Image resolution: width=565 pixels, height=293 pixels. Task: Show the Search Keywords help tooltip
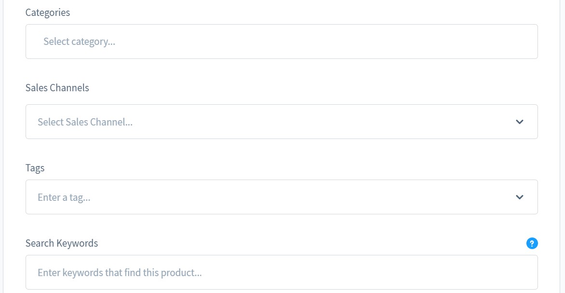[x=532, y=243]
